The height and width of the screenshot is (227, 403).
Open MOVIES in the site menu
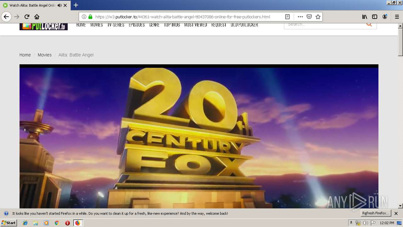coord(97,25)
